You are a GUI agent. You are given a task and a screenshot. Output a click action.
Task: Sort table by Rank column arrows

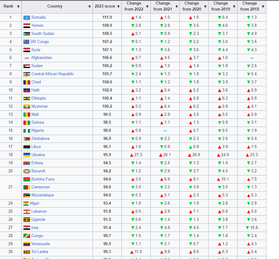(x=18, y=6)
